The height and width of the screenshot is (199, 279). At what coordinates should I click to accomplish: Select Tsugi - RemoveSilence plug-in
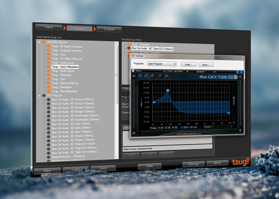(65, 83)
